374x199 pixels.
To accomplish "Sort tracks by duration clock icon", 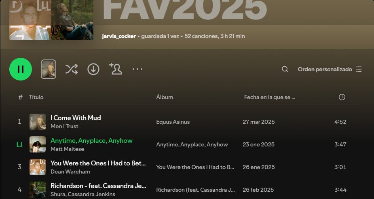I will click(342, 97).
